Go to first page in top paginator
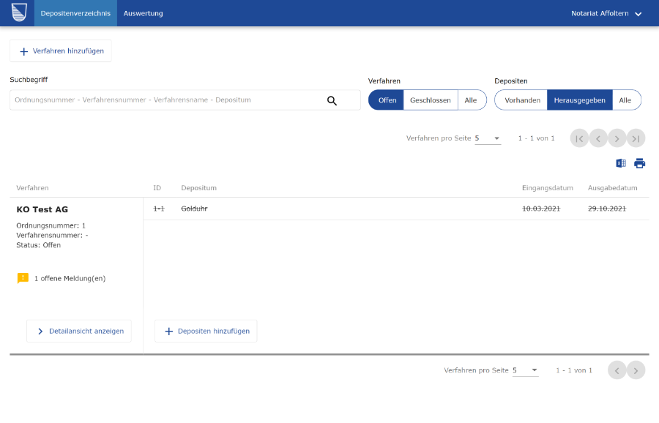This screenshot has width=659, height=423. tap(579, 138)
